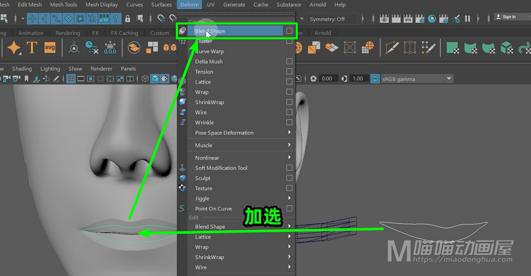Open the sRGB gamma view transform dropdown
Viewport: 531px width, 276px height.
point(417,79)
